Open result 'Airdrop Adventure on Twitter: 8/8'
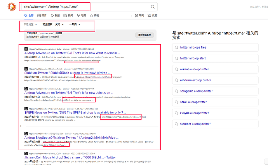Image resolution: width=268 pixels, height=165 pixels. (x=72, y=53)
